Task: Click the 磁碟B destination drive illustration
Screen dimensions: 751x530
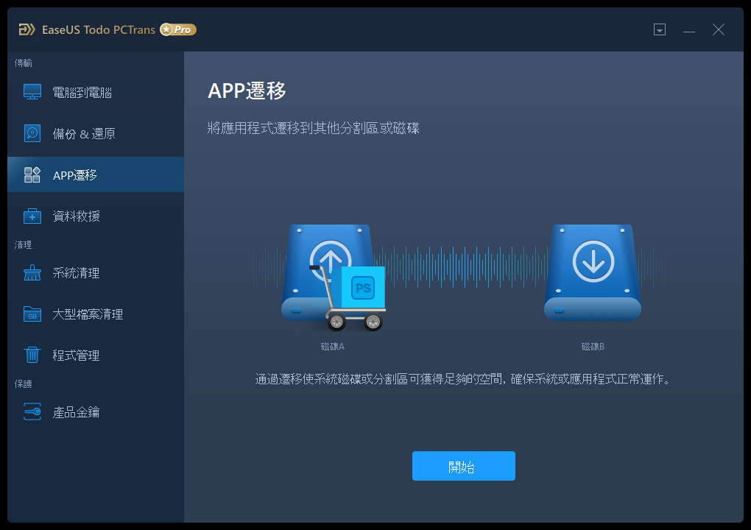Action: (593, 272)
